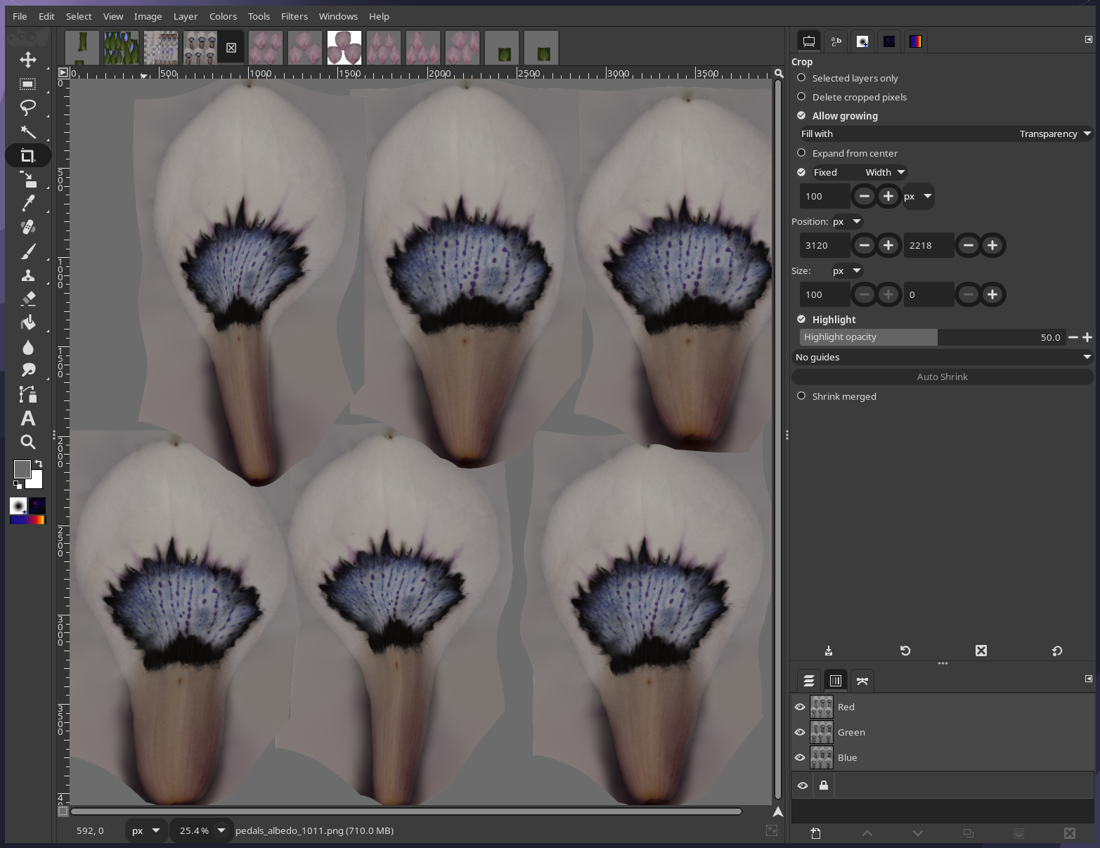Turn off the Allow growing checkbox
The height and width of the screenshot is (848, 1100).
(x=801, y=115)
